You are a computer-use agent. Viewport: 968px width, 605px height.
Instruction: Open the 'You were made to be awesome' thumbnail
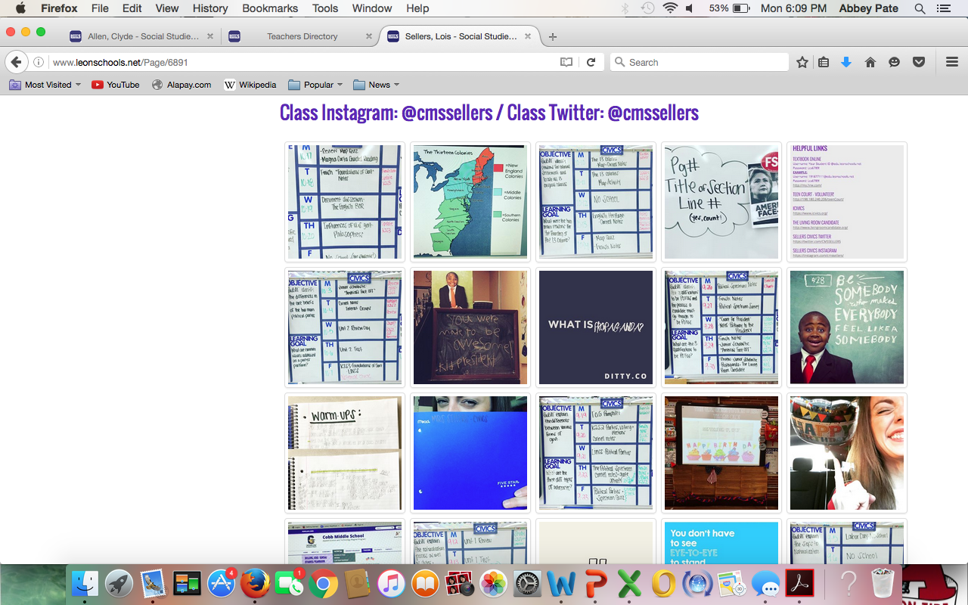(470, 327)
